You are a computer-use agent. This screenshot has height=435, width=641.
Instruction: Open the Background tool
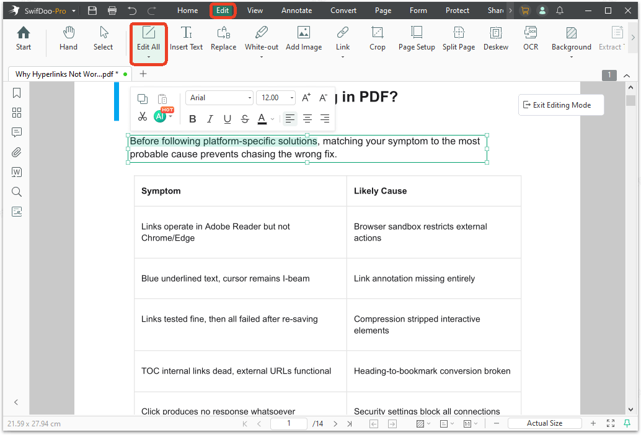coord(571,41)
